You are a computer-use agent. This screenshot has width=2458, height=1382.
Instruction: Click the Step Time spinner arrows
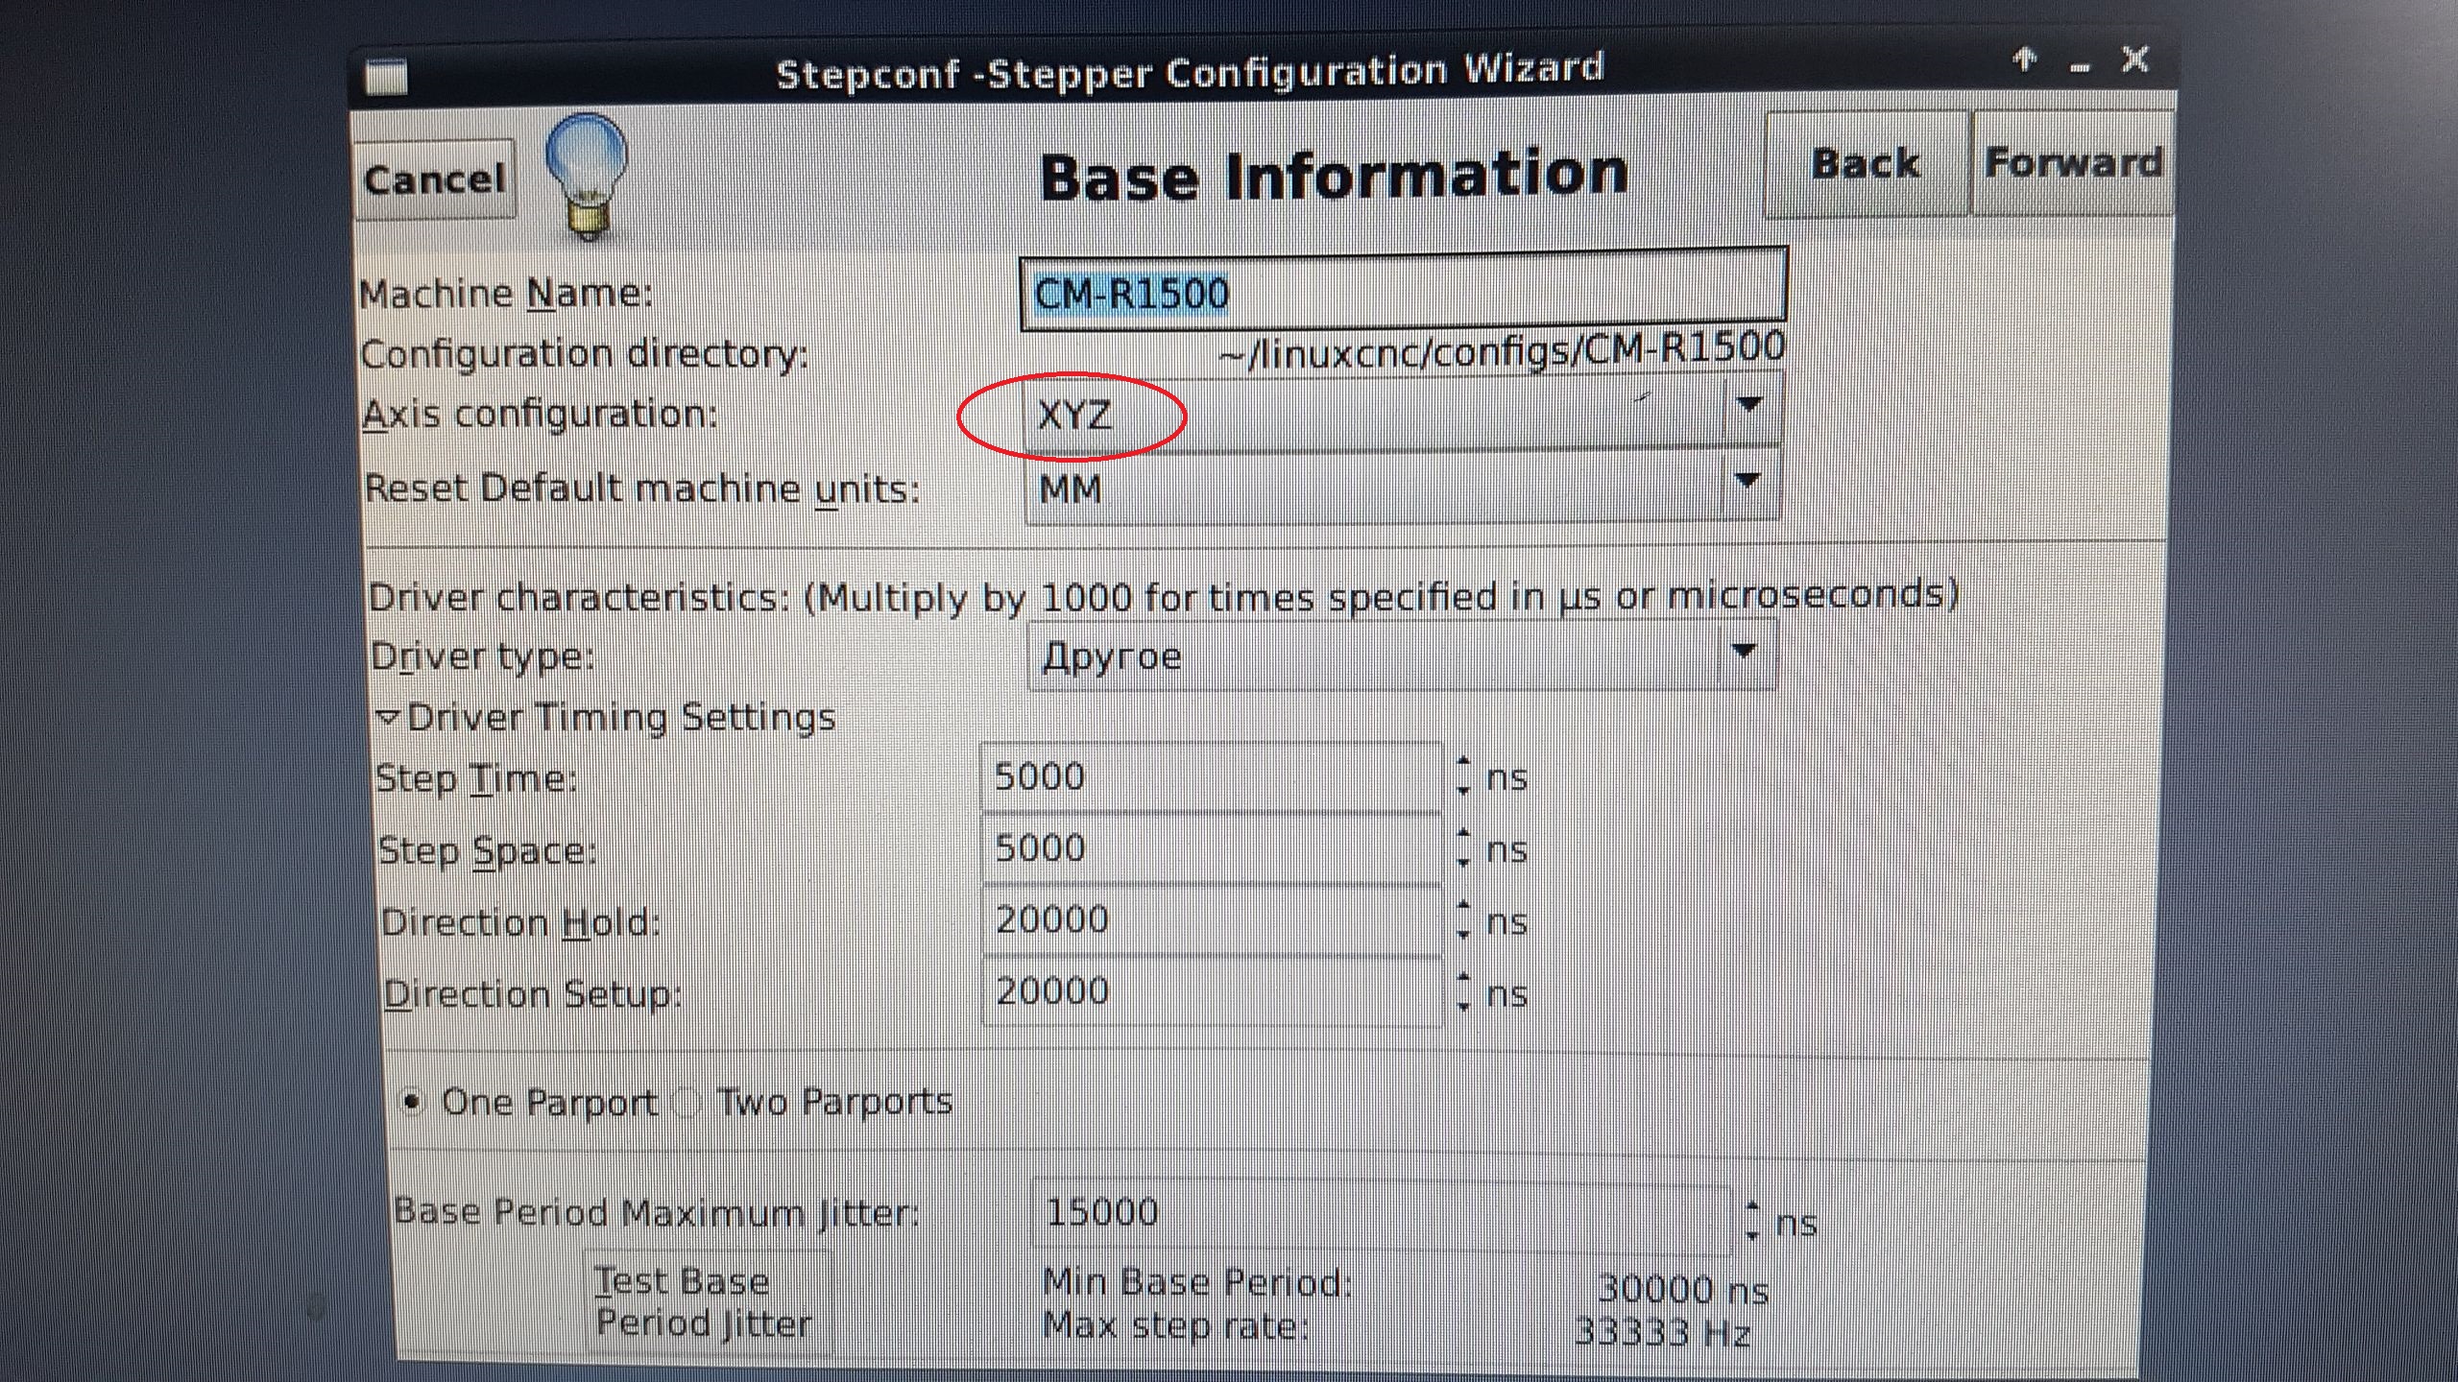click(1462, 775)
